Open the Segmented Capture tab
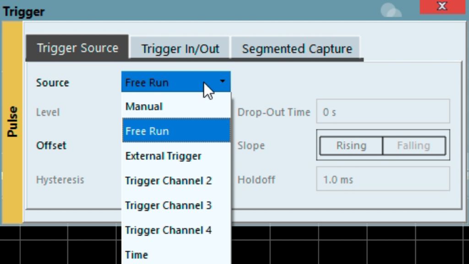Viewport: 469px width, 264px height. tap(297, 49)
